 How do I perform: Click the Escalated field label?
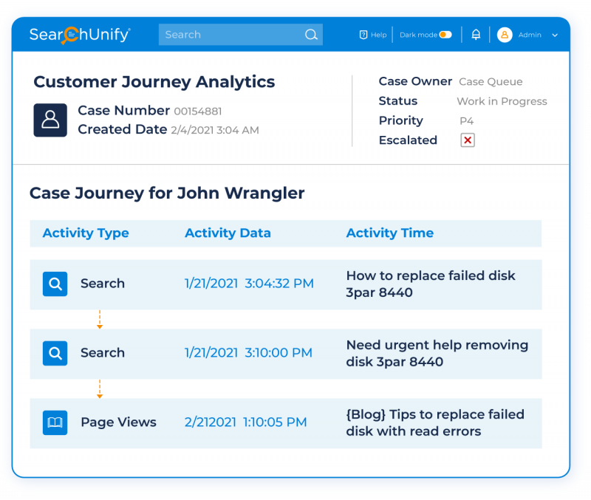408,140
